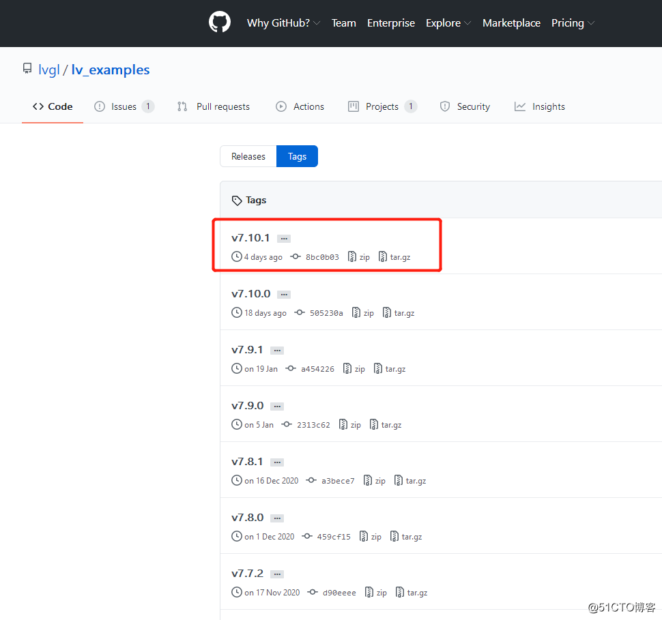Expand the ellipsis next to v7.8.0

coord(277,518)
